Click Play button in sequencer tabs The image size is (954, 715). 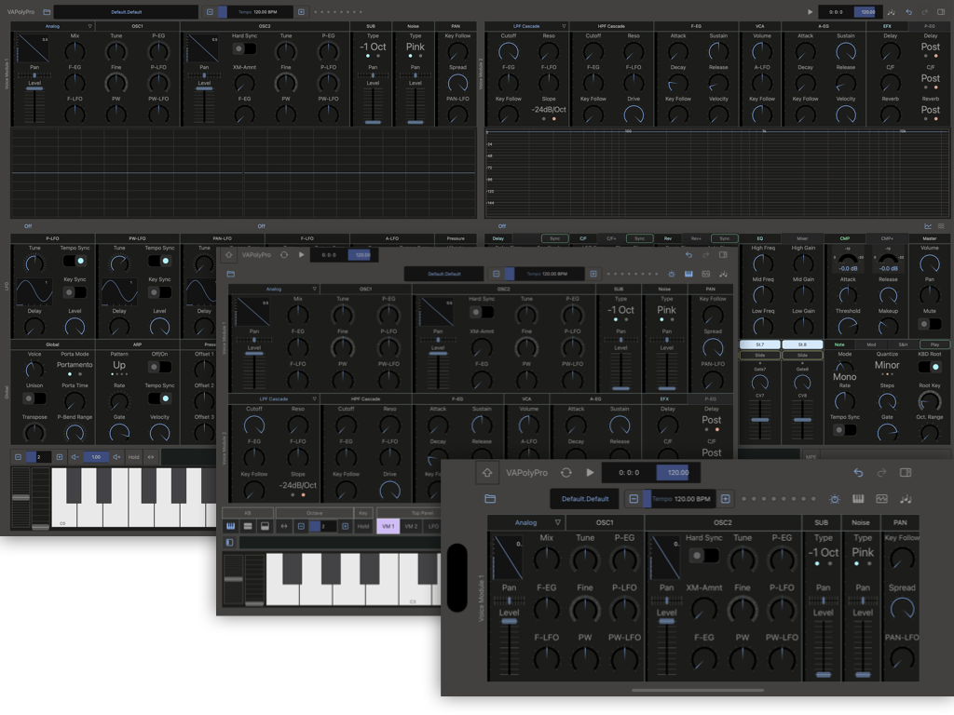click(x=934, y=344)
